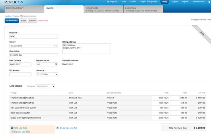Screen dimensions: 211x134
Task: Open Project Management menu
Action: 149,2
